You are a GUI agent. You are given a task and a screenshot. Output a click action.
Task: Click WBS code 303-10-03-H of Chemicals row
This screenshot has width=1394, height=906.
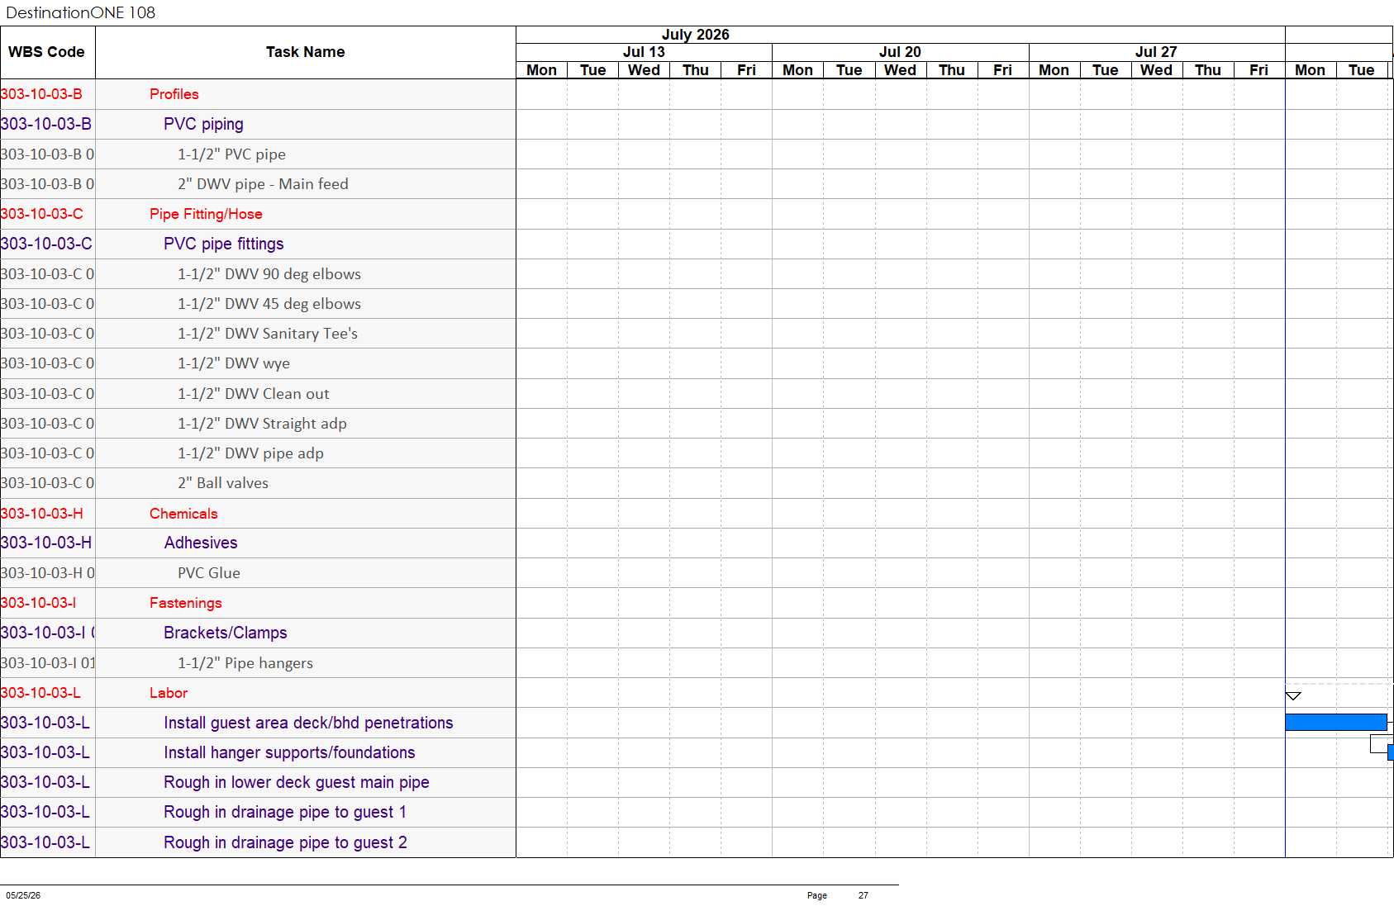pos(42,514)
